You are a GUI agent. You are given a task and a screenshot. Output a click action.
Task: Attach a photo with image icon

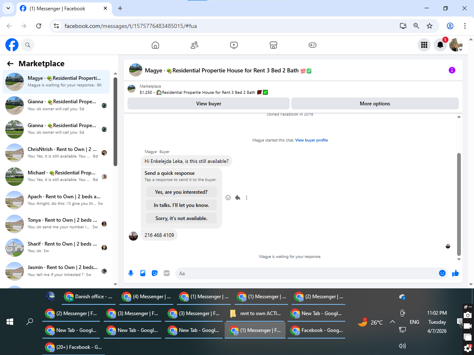pos(143,273)
